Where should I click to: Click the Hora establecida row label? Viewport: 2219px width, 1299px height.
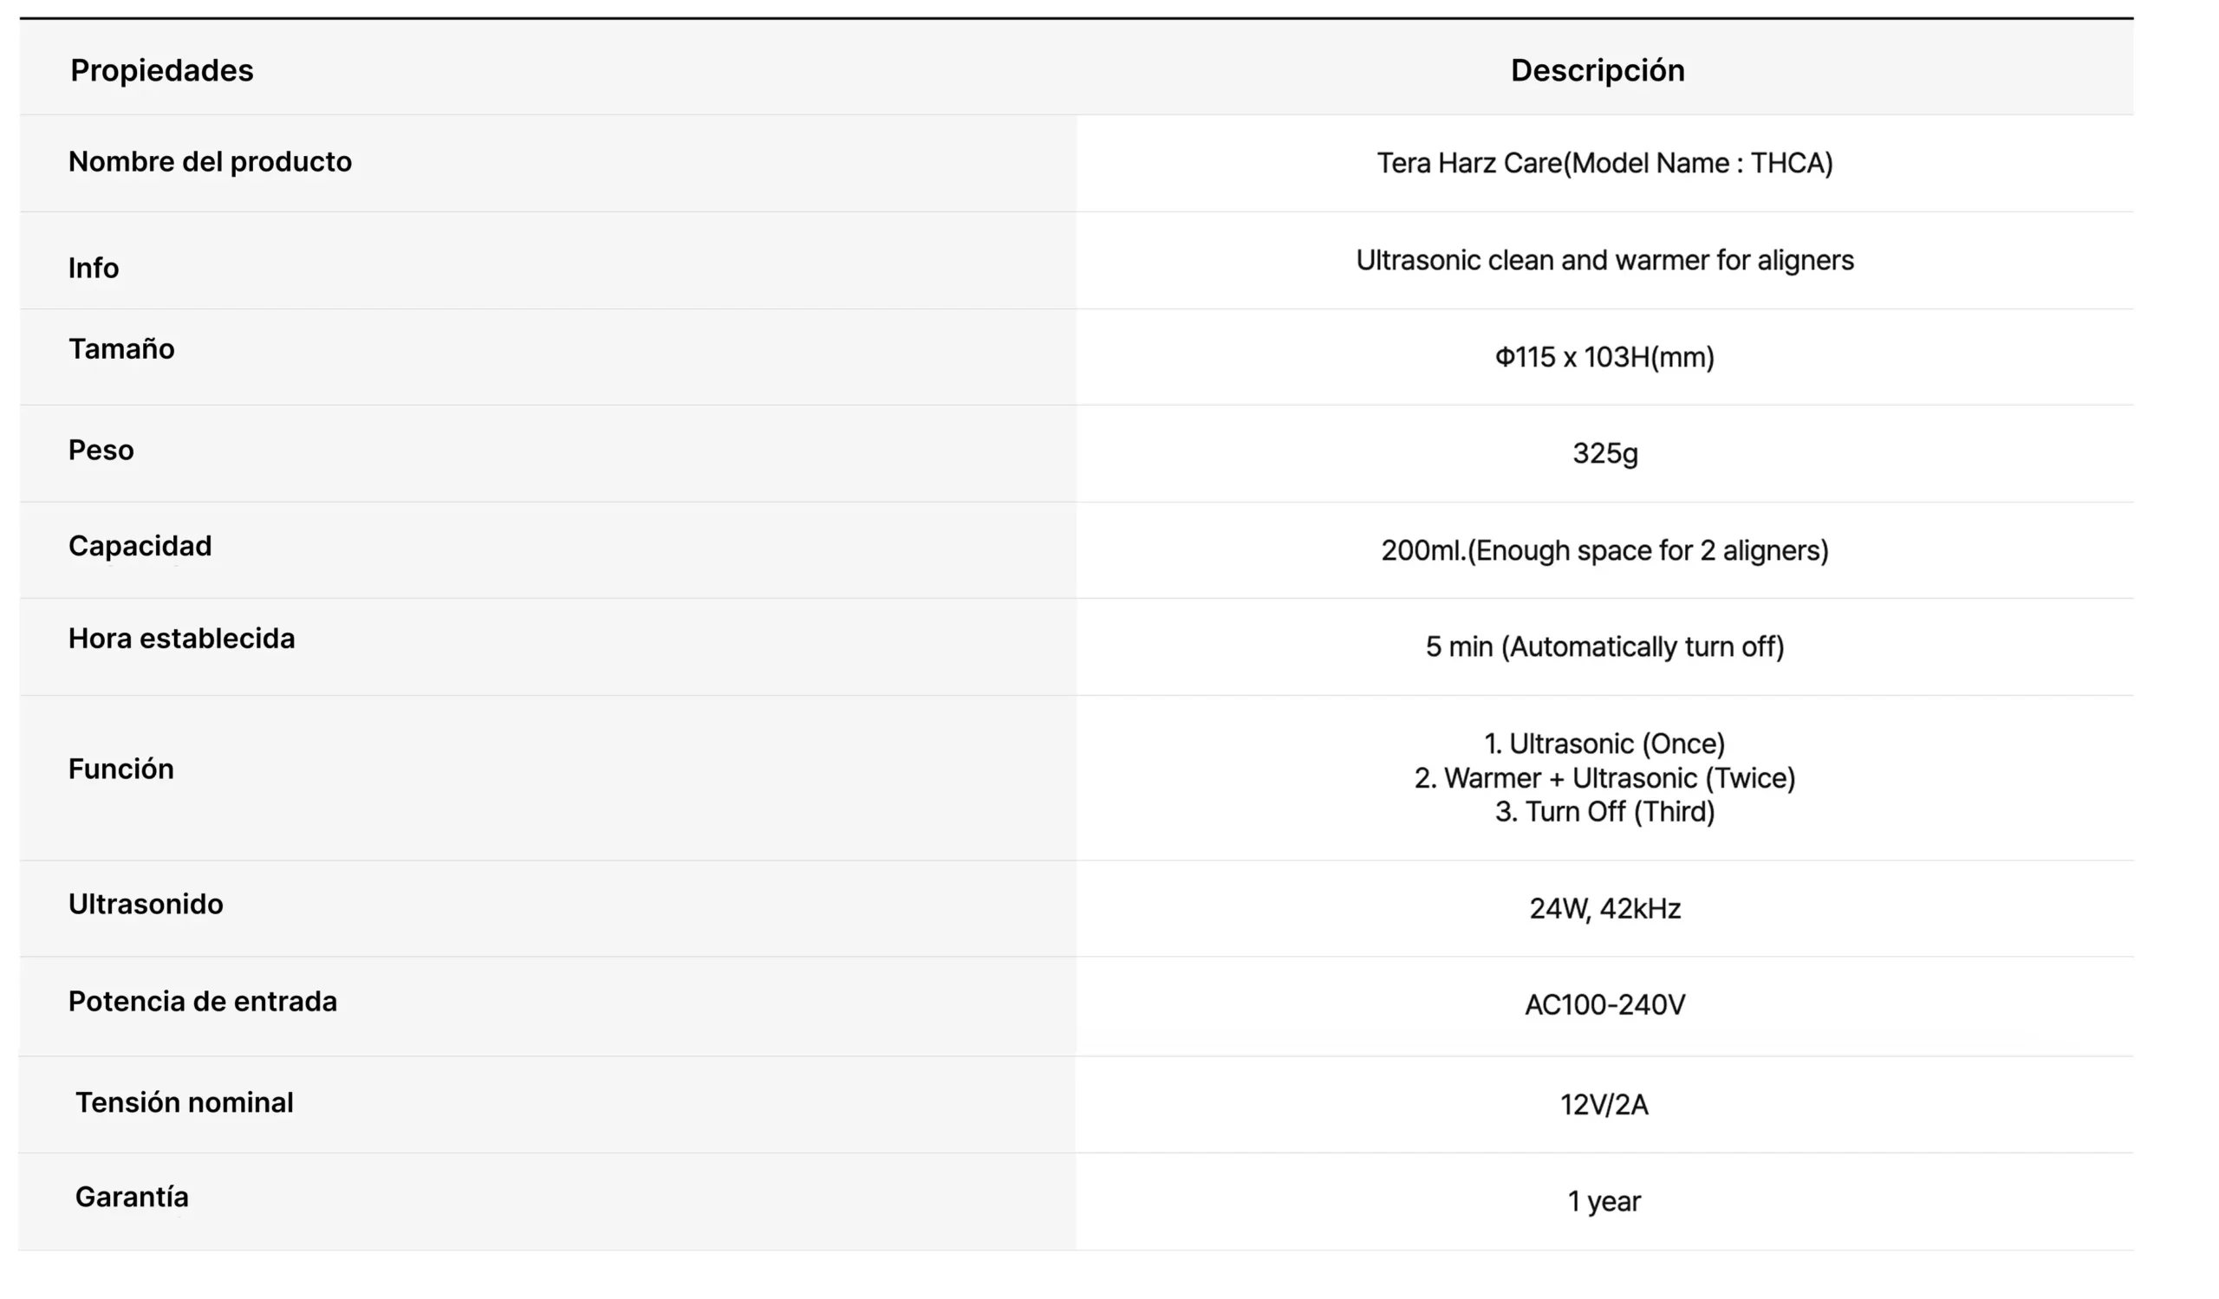pos(181,639)
